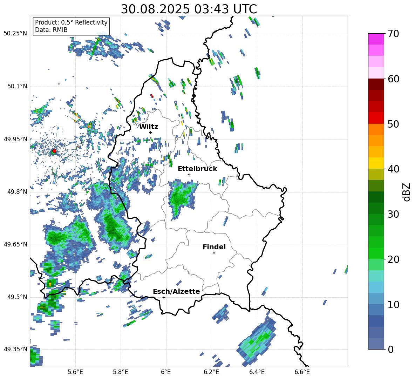
Task: Click the dBZ colorbar axis label
Action: tap(407, 192)
